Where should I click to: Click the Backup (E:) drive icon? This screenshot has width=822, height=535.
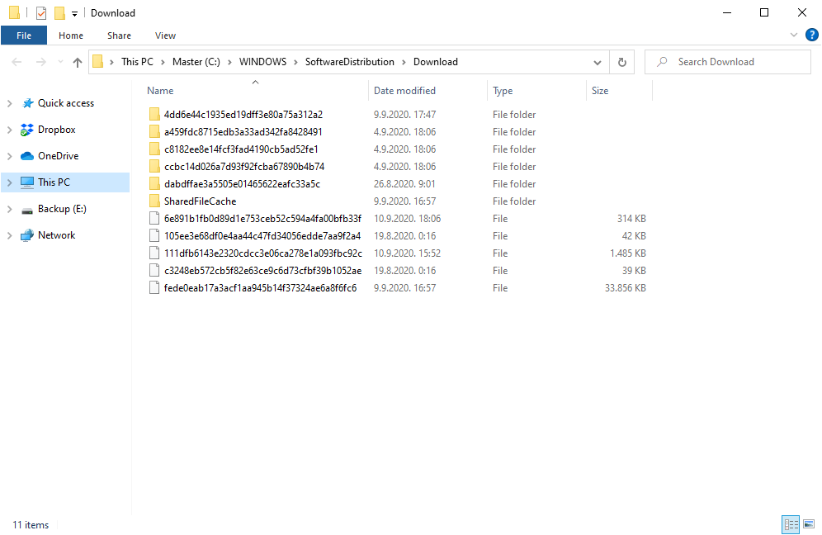26,211
